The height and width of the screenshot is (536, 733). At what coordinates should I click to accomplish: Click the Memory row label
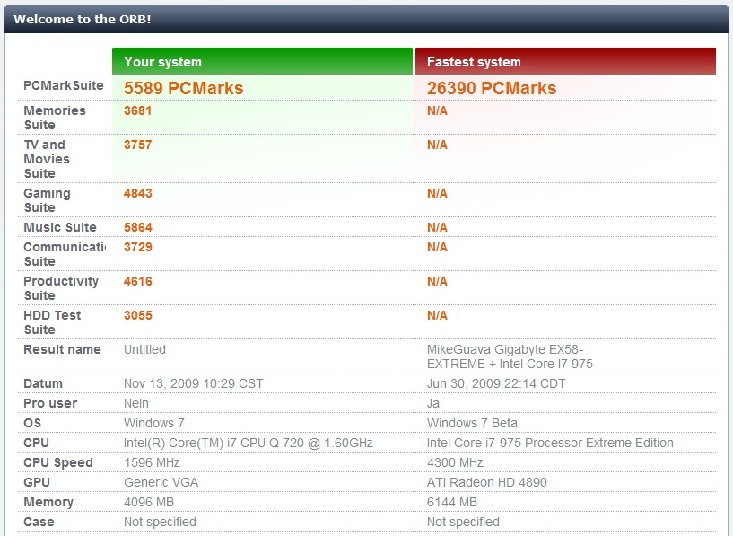[48, 502]
